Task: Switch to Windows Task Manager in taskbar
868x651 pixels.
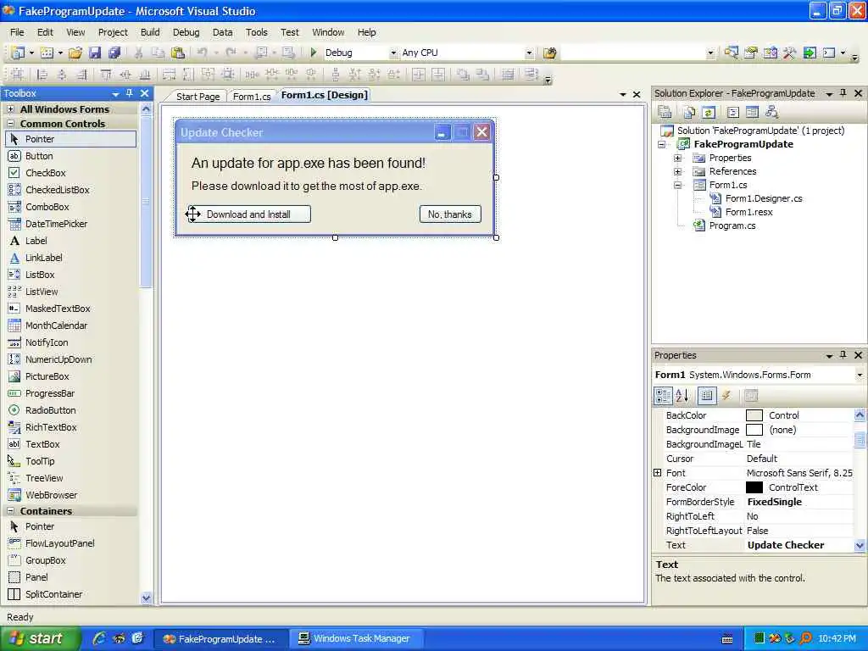Action: tap(357, 638)
